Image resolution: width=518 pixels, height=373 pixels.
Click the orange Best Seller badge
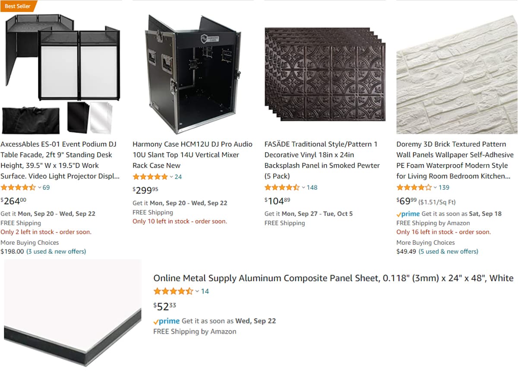[17, 6]
